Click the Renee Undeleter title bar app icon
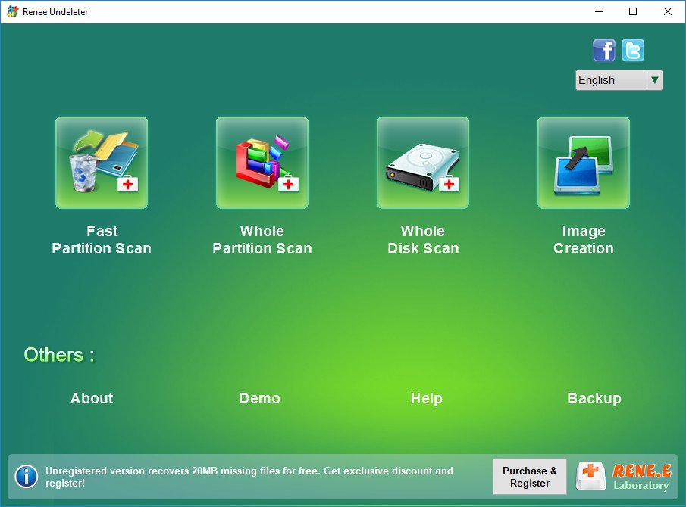Image resolution: width=686 pixels, height=507 pixels. pyautogui.click(x=12, y=12)
